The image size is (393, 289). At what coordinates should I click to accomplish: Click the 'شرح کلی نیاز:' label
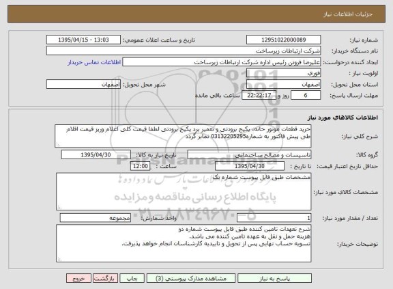tap(360, 137)
